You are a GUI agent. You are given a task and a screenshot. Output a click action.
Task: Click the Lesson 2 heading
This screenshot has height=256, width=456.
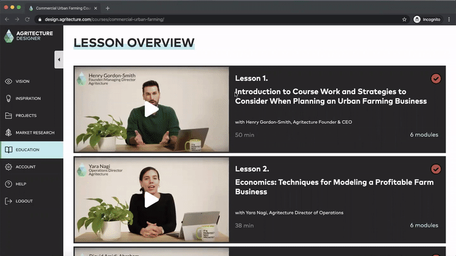[x=252, y=169]
